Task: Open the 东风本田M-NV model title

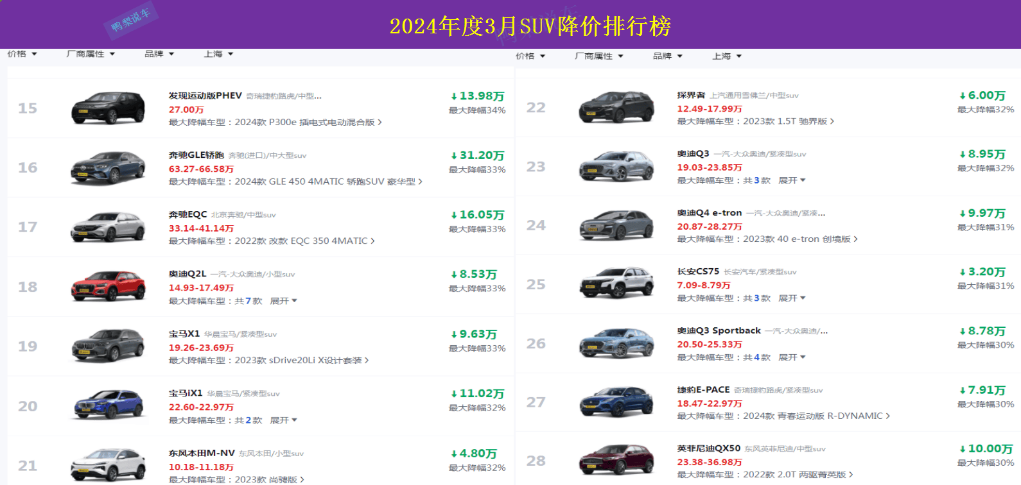Action: [202, 453]
